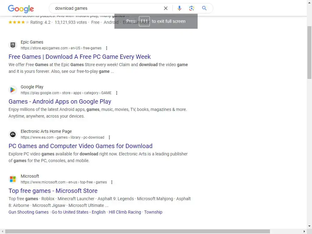Click the horizontal scrollbar right arrow
This screenshot has height=234, width=312.
(x=304, y=232)
